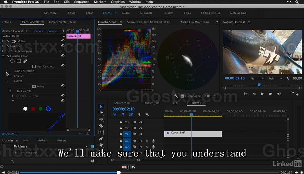Viewport: 304px width, 174px height.
Task: Expand the Motion effect properties
Action: pos(3,41)
